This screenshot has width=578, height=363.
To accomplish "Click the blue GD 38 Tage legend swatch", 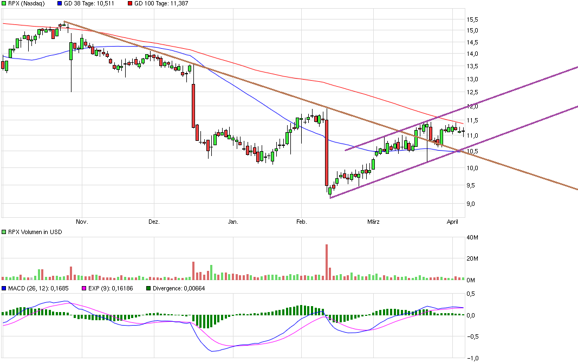I will 59,3.
